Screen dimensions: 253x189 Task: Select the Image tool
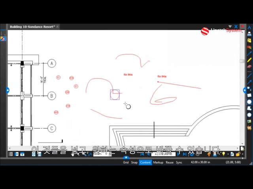pyautogui.click(x=249, y=121)
